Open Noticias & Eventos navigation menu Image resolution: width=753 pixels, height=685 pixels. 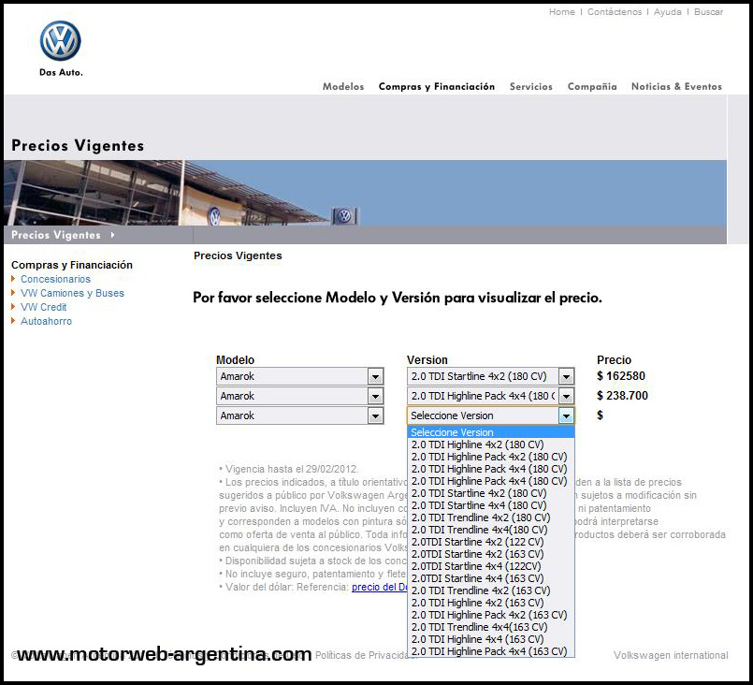point(676,86)
